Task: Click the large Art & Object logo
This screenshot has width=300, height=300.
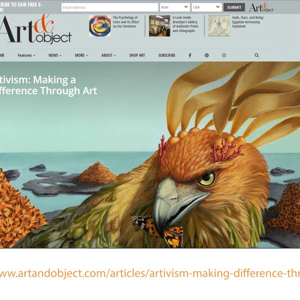Action: 36,28
